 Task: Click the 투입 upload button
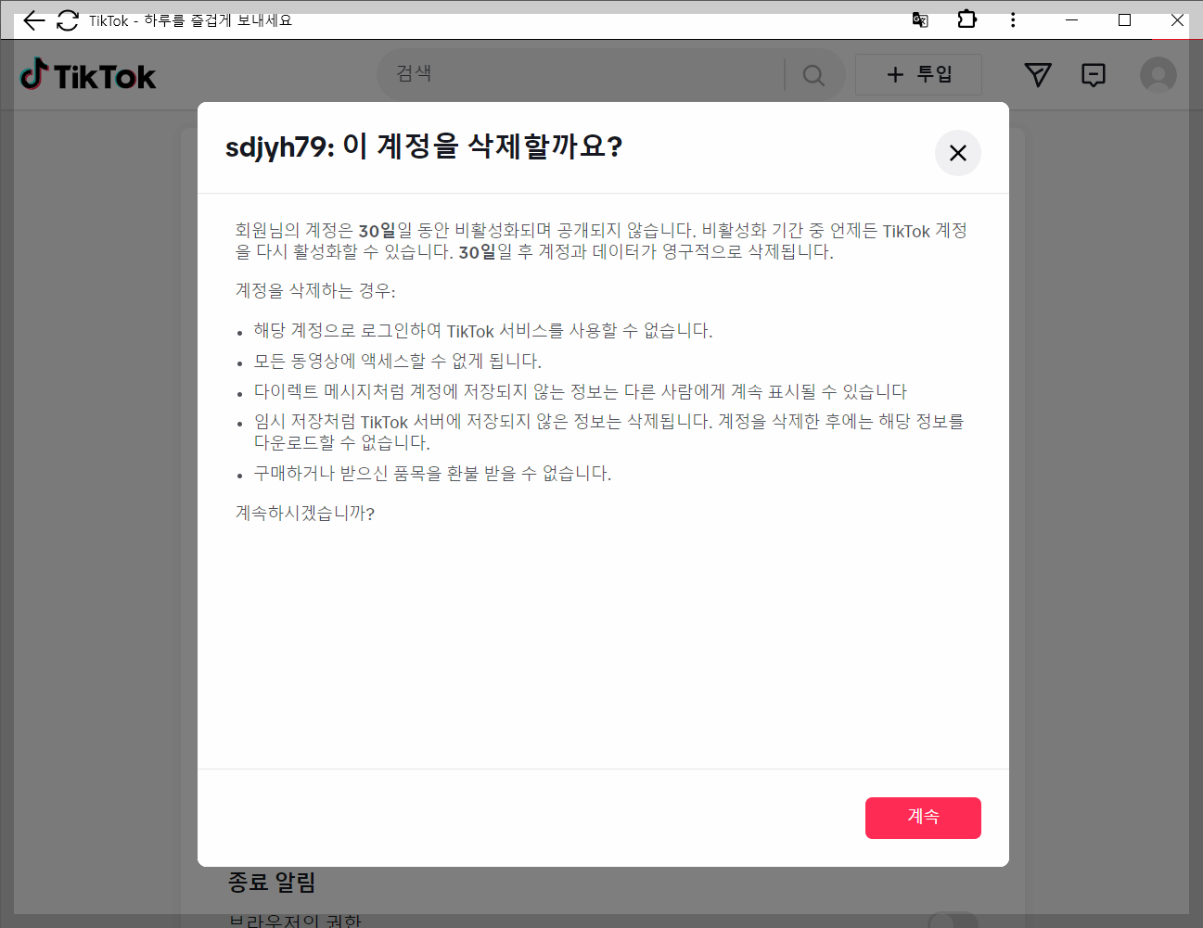(x=918, y=74)
